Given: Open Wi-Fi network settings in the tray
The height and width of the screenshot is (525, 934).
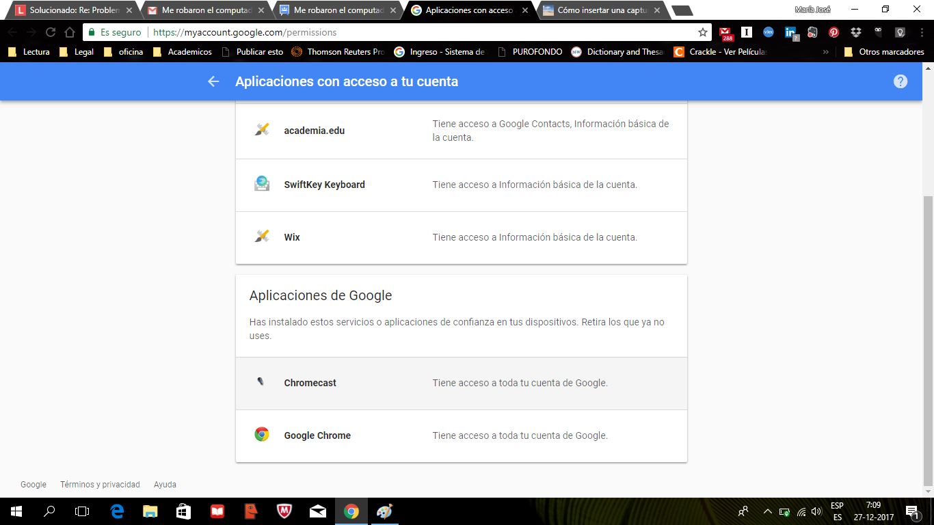Looking at the screenshot, I should (801, 511).
